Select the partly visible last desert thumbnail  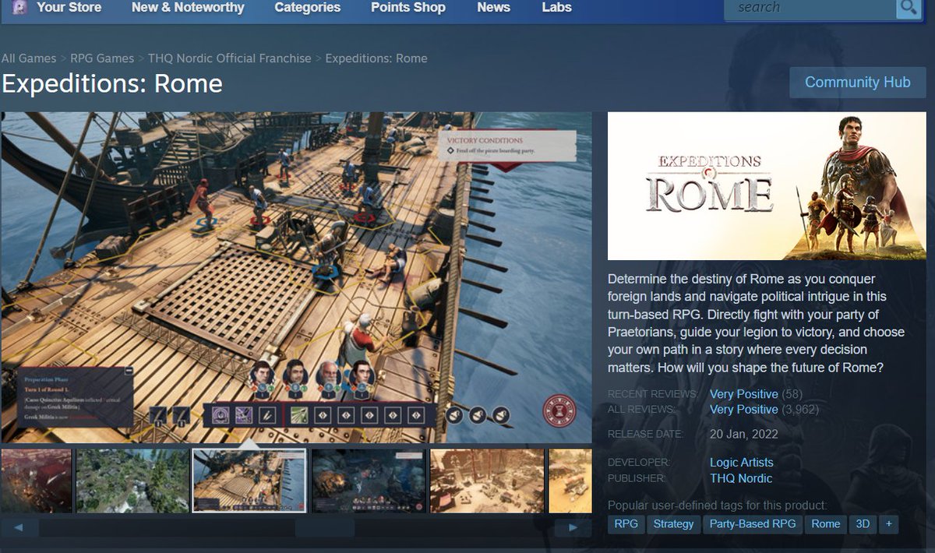point(570,481)
